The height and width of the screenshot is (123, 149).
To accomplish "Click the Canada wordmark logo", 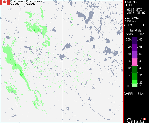I will point(136,120).
